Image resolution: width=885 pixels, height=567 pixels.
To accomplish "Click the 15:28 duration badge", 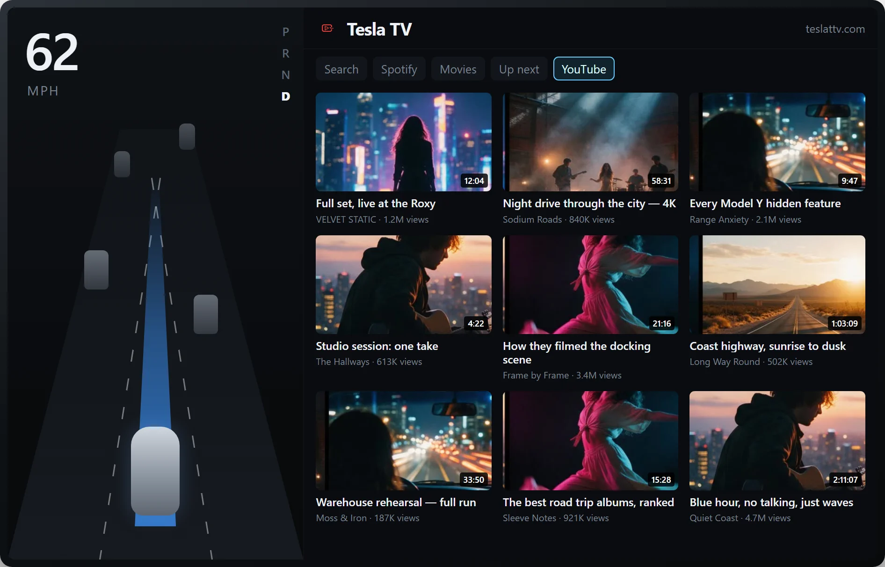I will pos(661,480).
